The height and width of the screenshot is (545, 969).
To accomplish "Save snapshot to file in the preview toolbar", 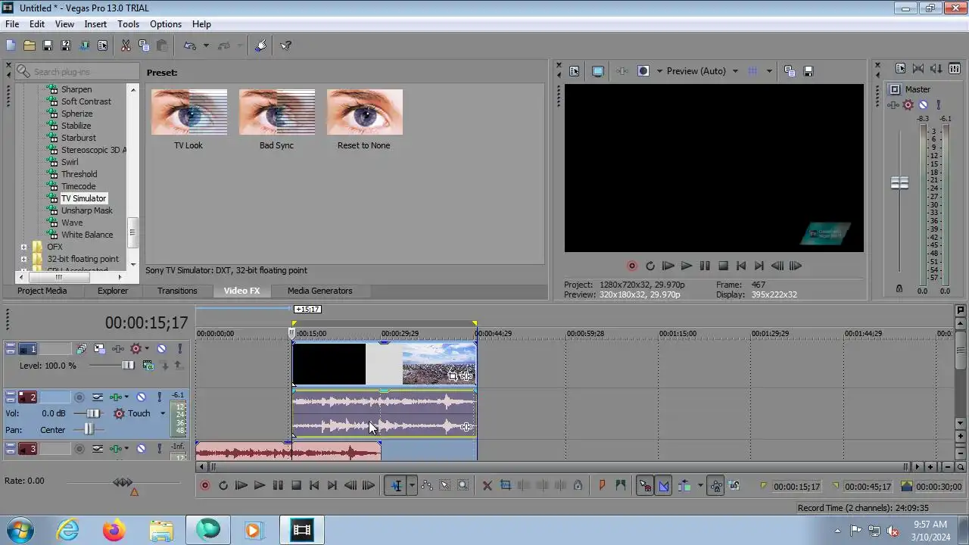I will click(808, 71).
